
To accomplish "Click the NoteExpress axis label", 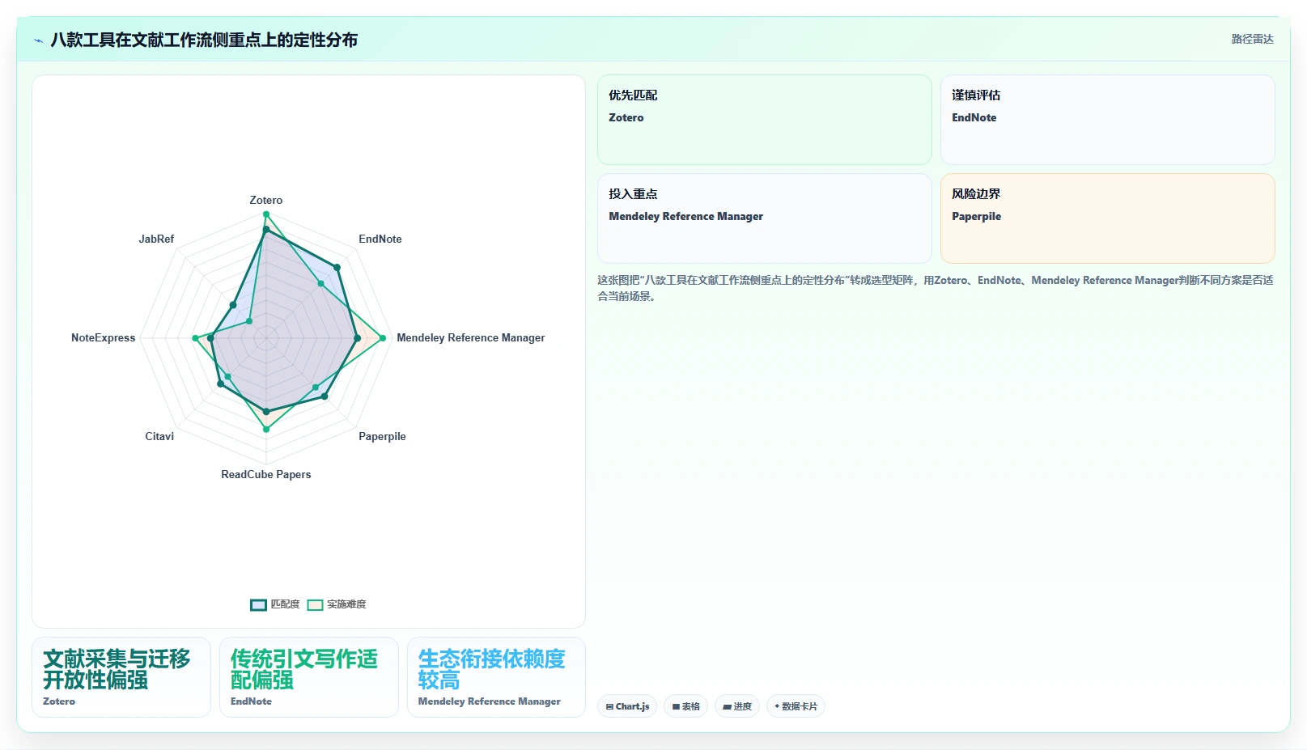I will pos(104,337).
